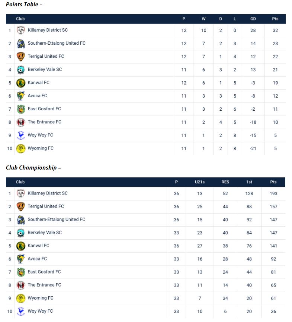Click East Gosford FC logo in Club Championship table
The height and width of the screenshot is (322, 292).
(21, 272)
